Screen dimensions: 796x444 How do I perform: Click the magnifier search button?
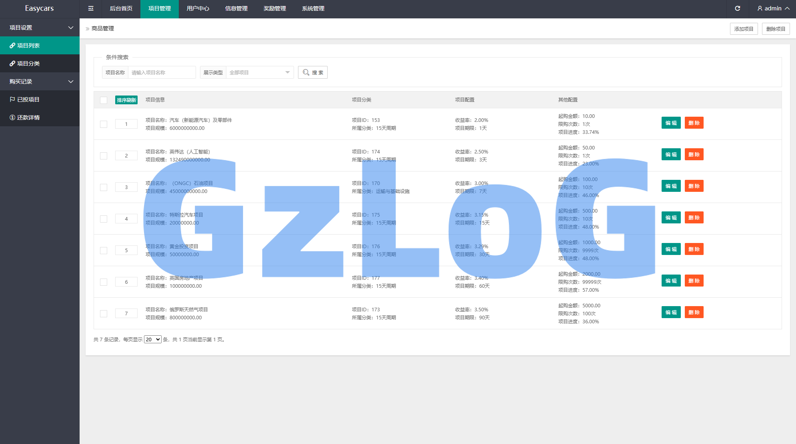[312, 72]
